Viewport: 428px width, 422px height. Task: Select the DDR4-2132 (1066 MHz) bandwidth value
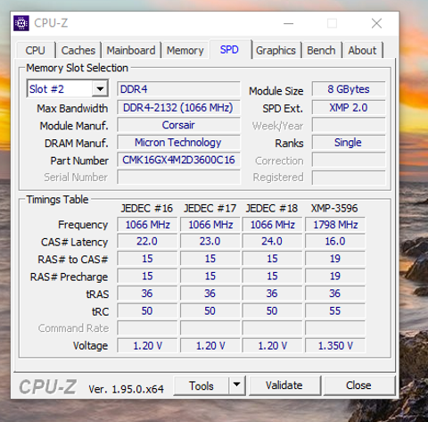[178, 107]
